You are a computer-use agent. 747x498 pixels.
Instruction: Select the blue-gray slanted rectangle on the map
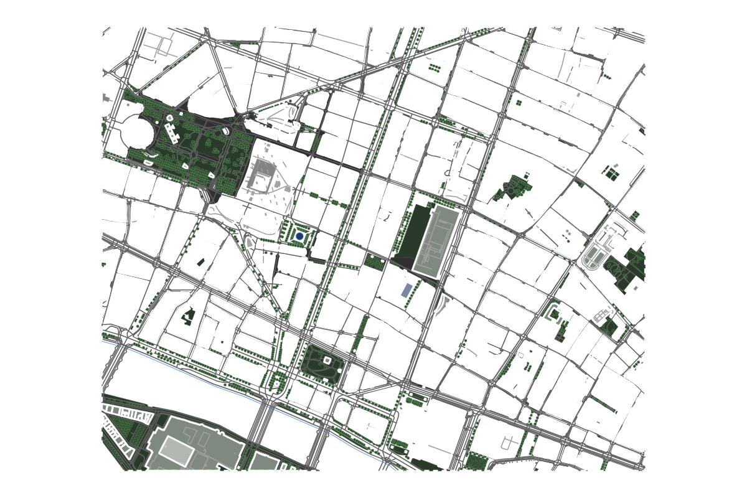point(406,290)
